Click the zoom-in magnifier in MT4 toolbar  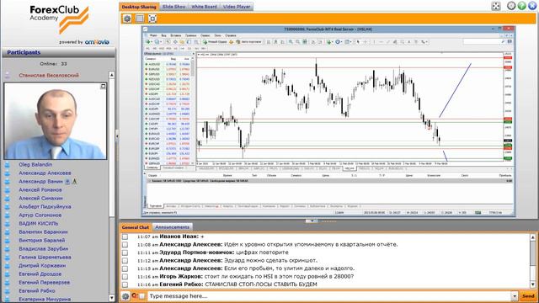click(291, 42)
